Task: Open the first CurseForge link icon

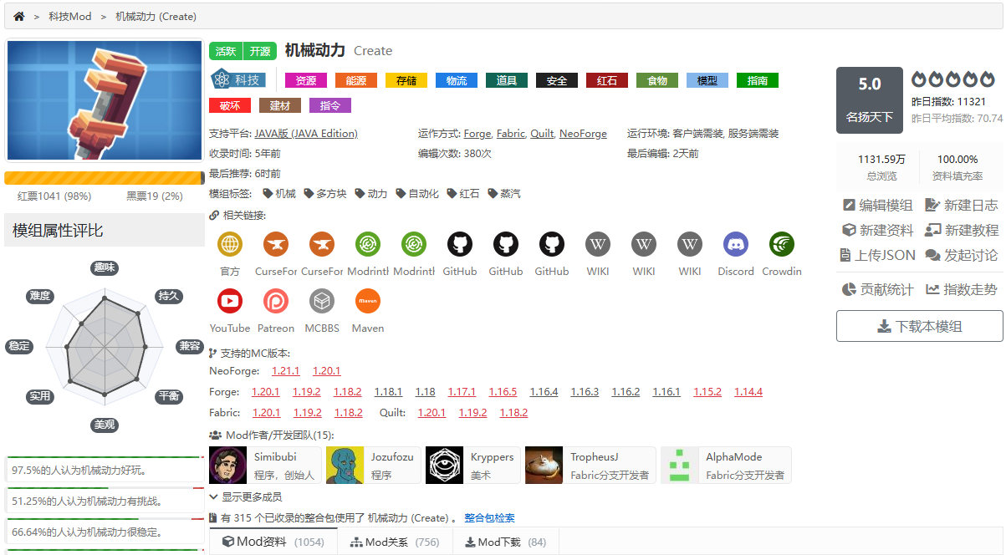Action: pos(276,244)
